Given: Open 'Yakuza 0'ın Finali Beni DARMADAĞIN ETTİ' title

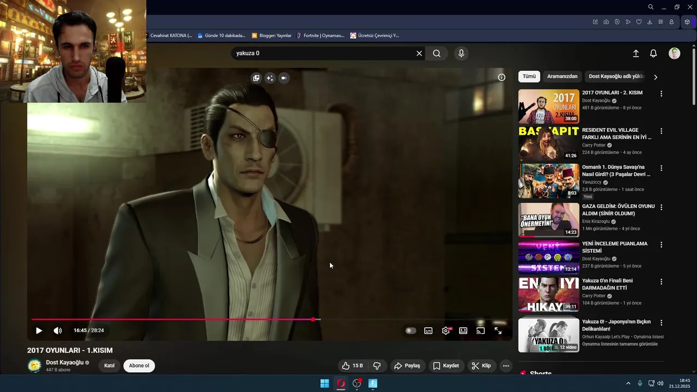Looking at the screenshot, I should [x=608, y=284].
